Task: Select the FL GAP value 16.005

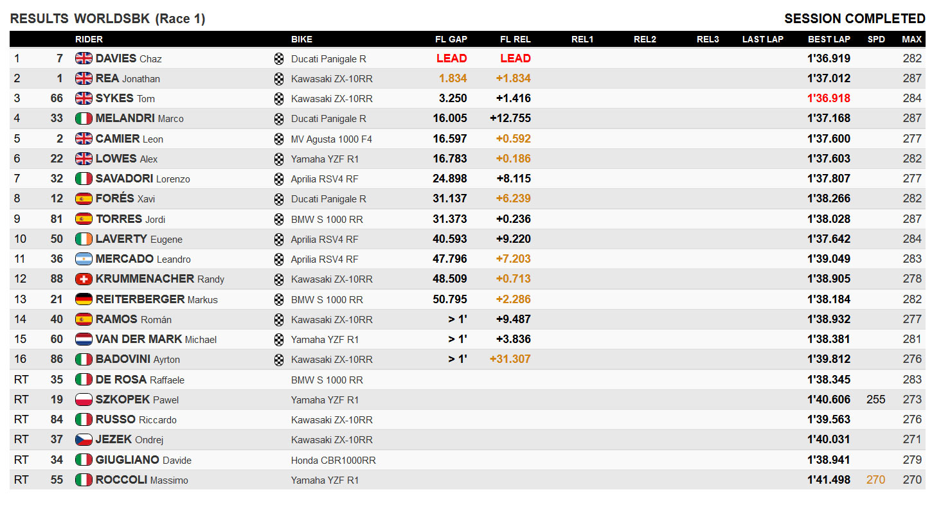Action: click(x=450, y=118)
